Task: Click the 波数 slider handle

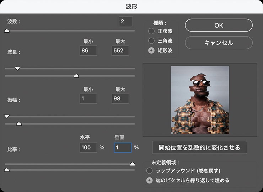Action: coord(6,31)
